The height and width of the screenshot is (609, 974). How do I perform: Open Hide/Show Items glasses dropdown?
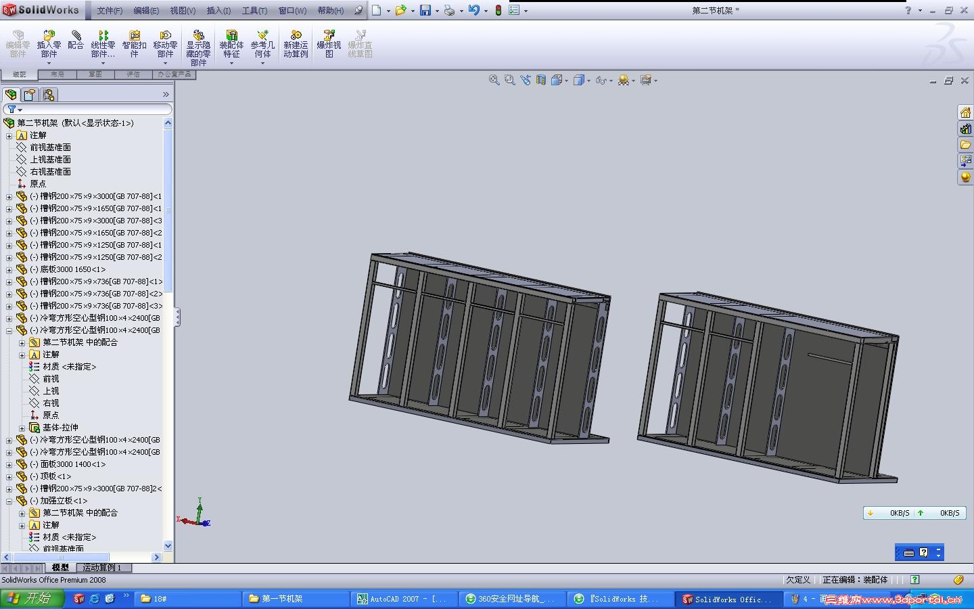pos(604,80)
